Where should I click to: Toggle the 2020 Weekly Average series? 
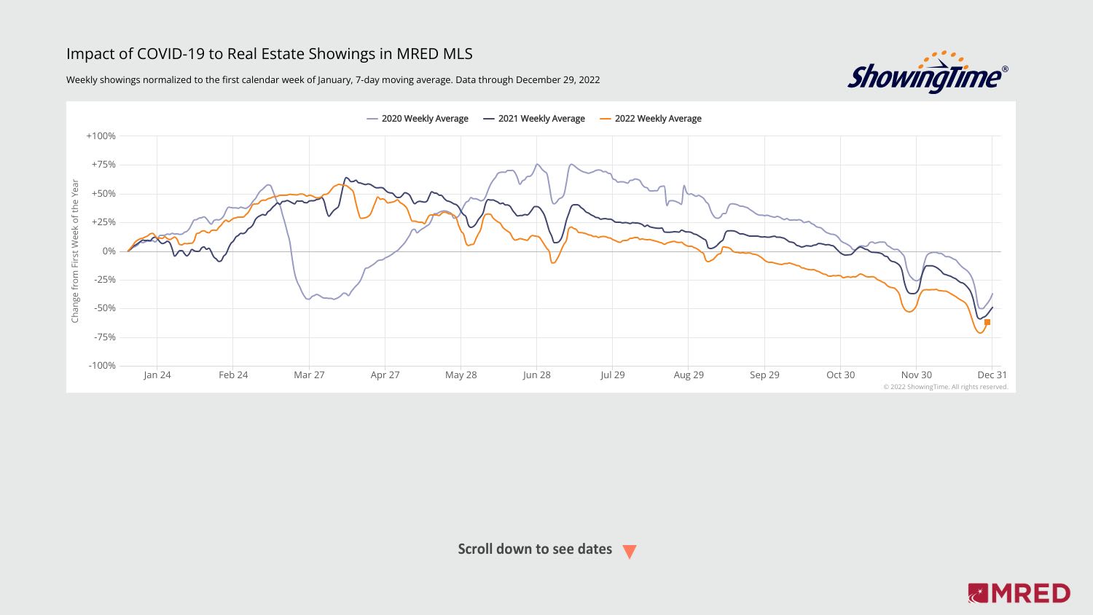tap(418, 119)
